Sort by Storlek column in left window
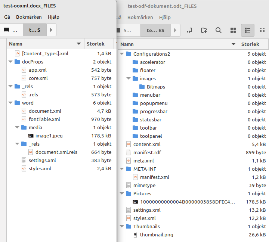 [99, 44]
